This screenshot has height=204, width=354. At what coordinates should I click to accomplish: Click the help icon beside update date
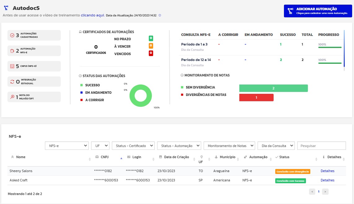[160, 15]
